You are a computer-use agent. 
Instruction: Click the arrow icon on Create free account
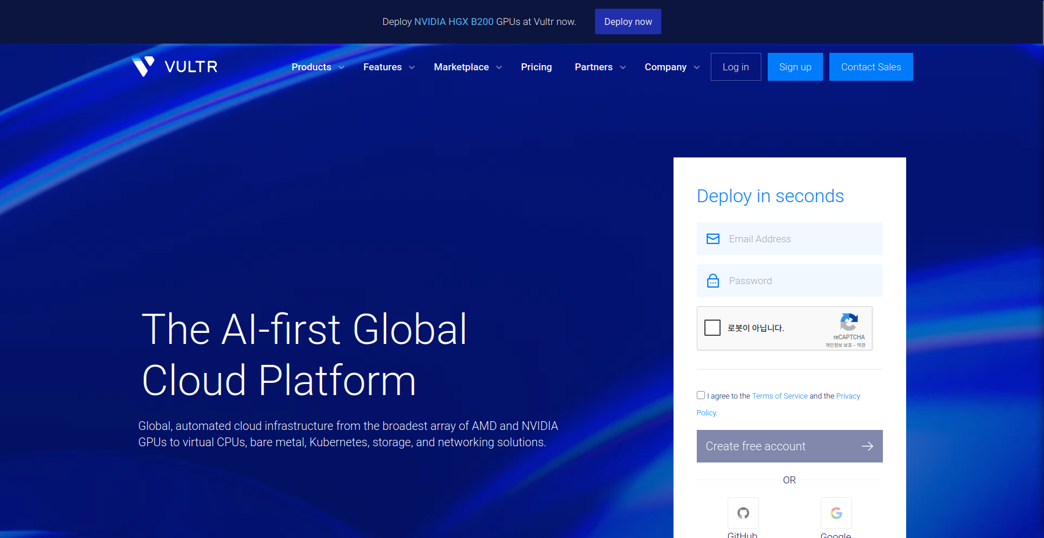[x=867, y=446]
